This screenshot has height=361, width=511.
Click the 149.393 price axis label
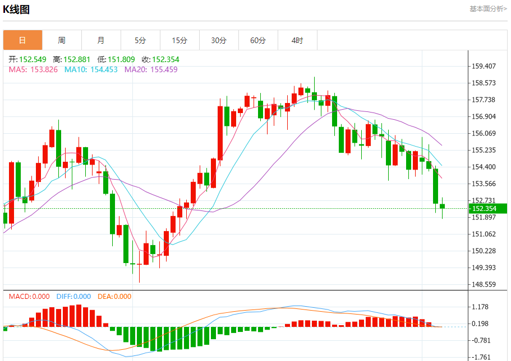(484, 268)
